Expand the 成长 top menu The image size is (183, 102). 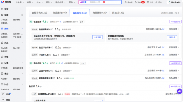(x=40, y=2)
